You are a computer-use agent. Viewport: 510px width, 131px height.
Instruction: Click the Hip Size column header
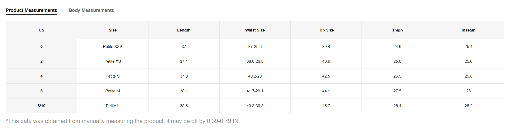(326, 30)
